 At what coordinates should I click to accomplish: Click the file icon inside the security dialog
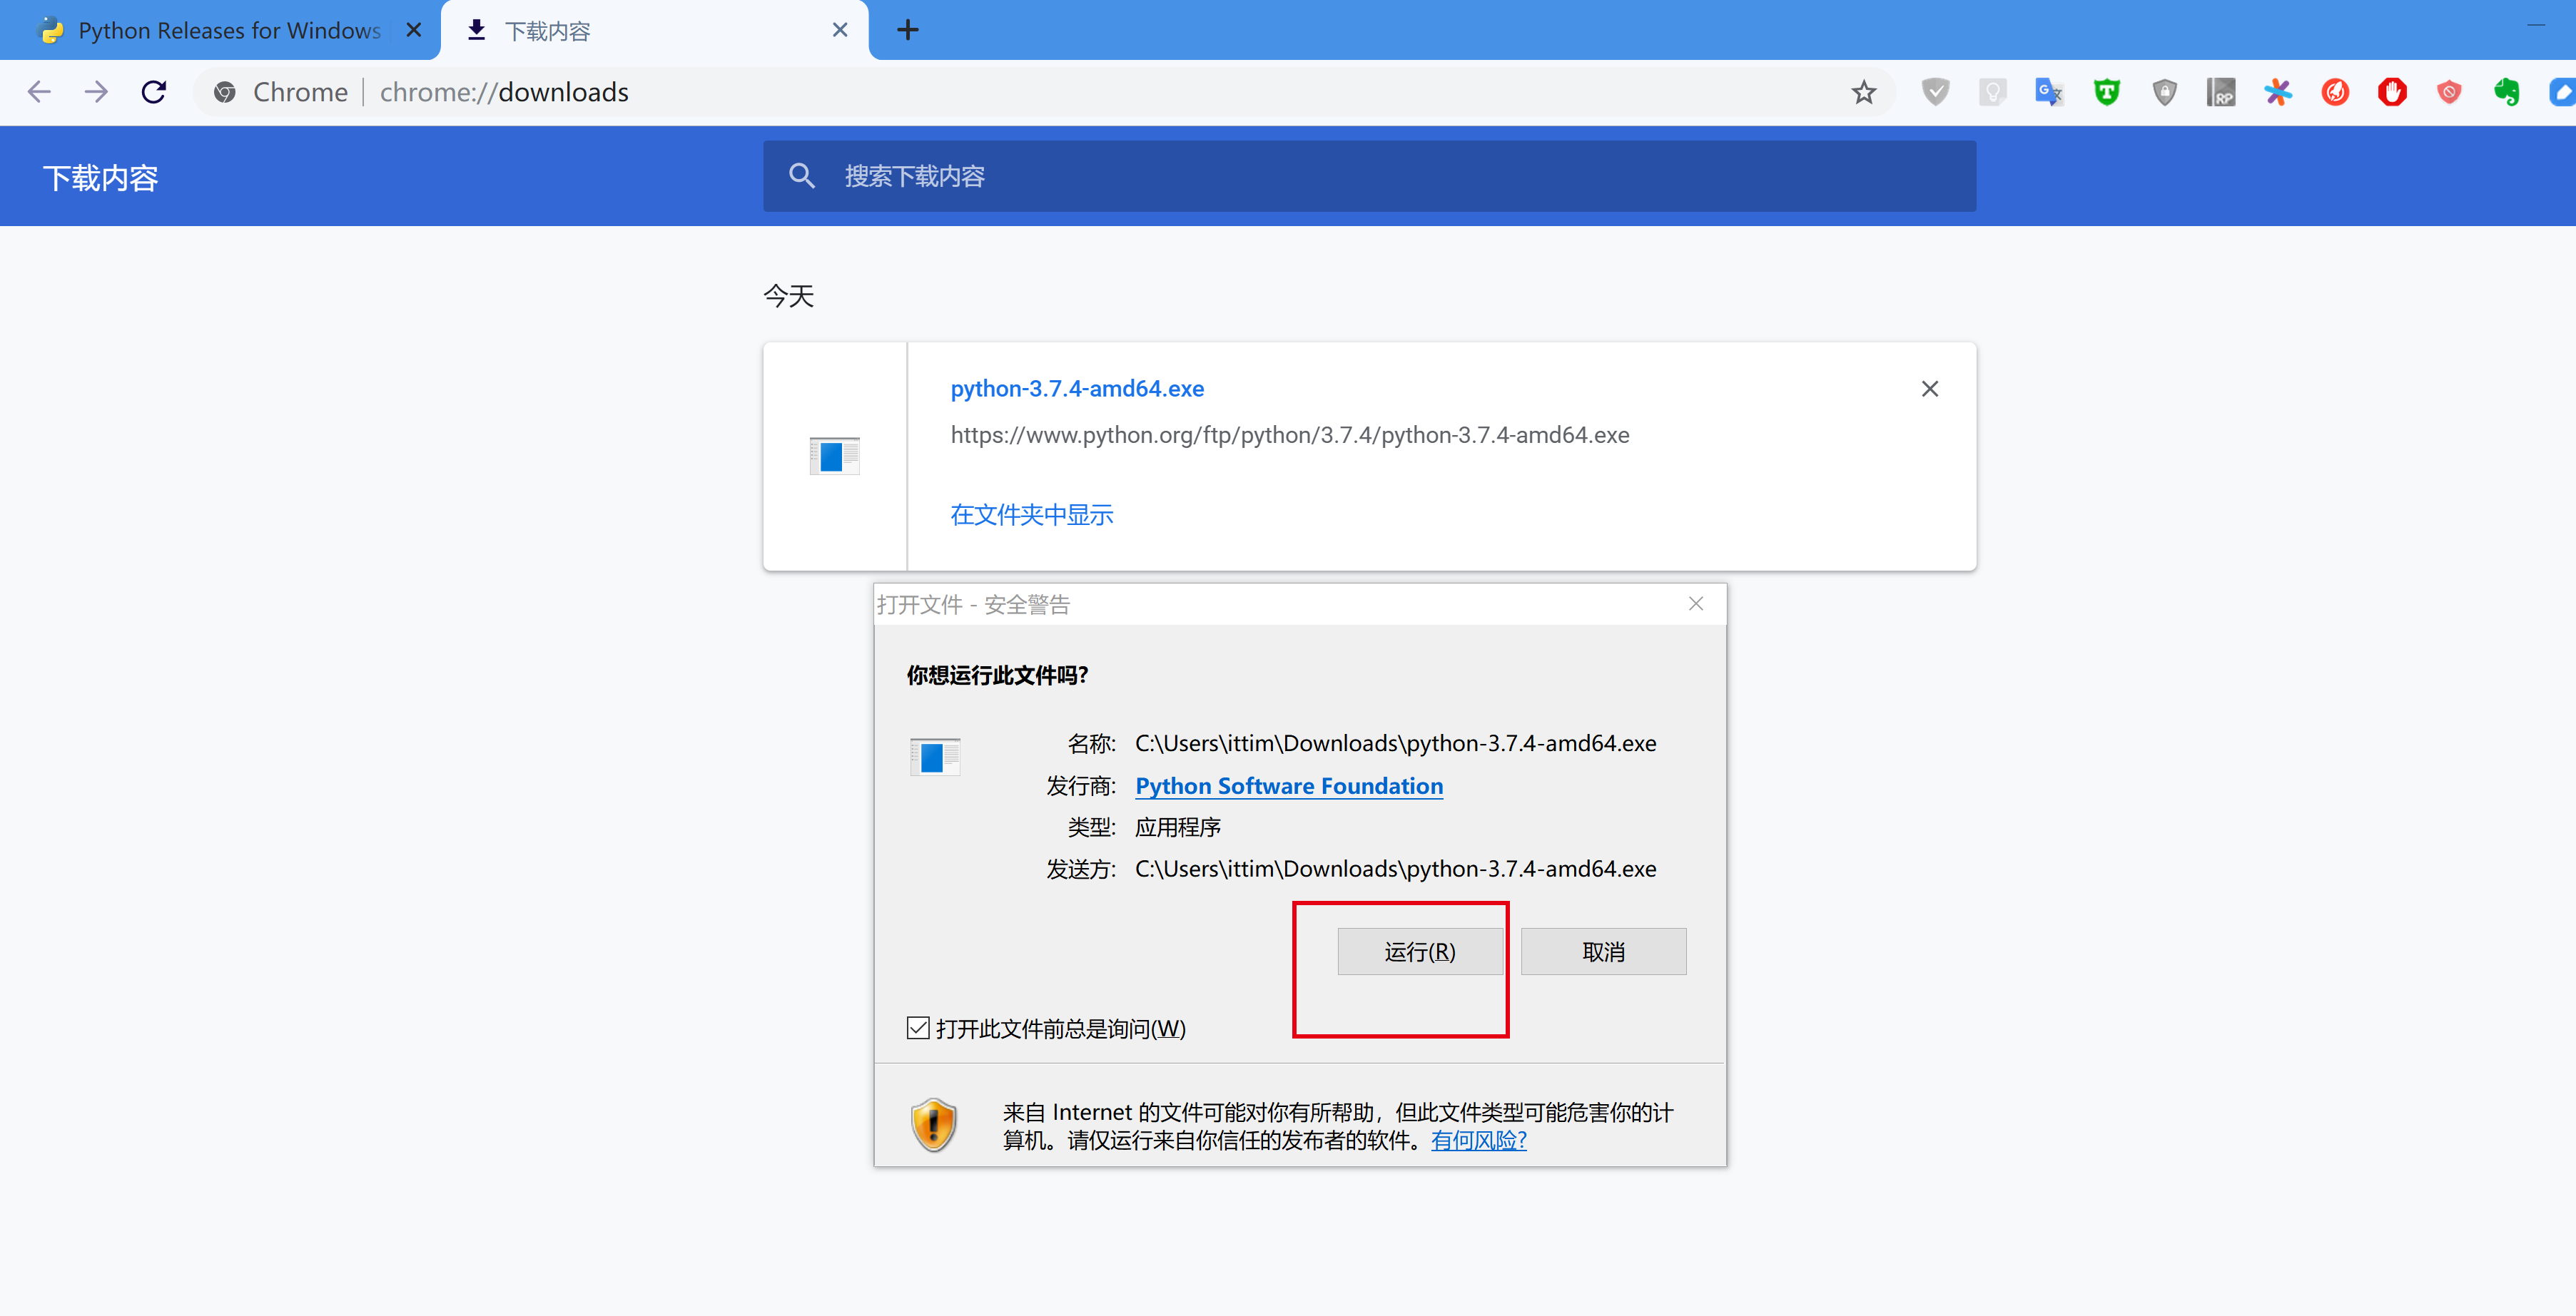coord(935,756)
